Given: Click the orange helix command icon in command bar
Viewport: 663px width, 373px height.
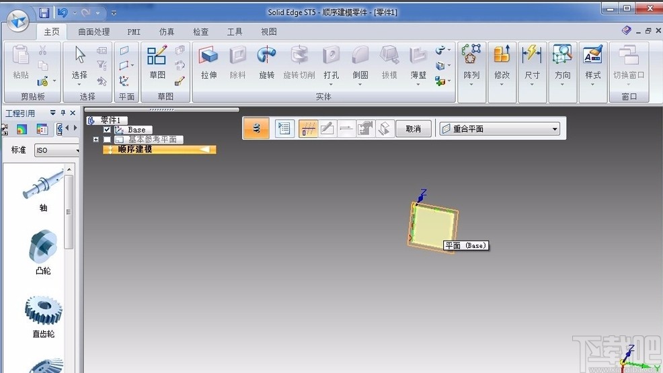Looking at the screenshot, I should [x=256, y=128].
